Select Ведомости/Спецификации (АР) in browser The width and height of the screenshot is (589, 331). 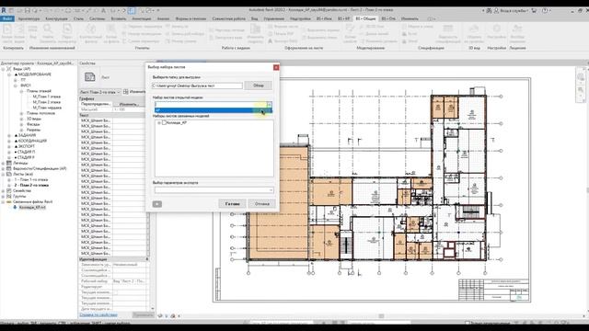click(x=40, y=168)
